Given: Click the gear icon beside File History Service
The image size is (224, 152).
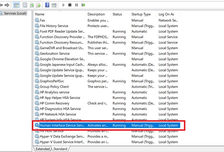Looking at the screenshot, I should 37,26.
